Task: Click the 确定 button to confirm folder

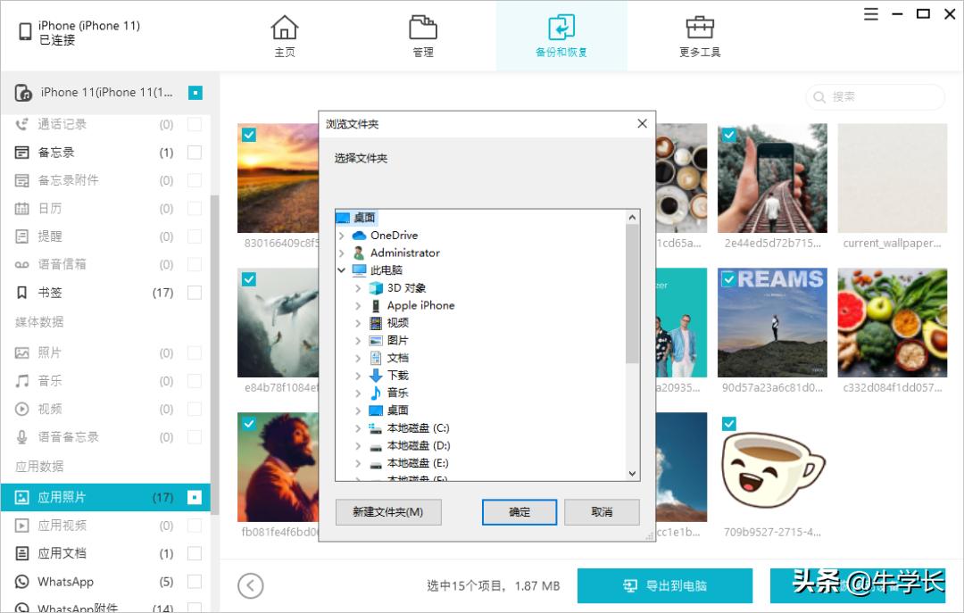Action: (519, 512)
